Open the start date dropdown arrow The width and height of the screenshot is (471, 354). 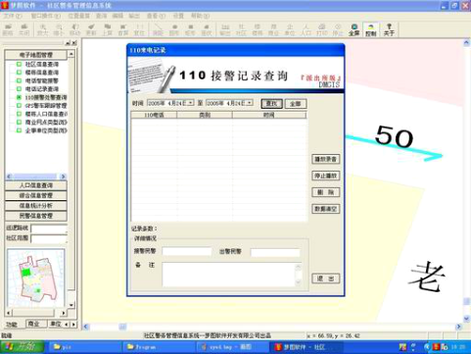pyautogui.click(x=191, y=103)
